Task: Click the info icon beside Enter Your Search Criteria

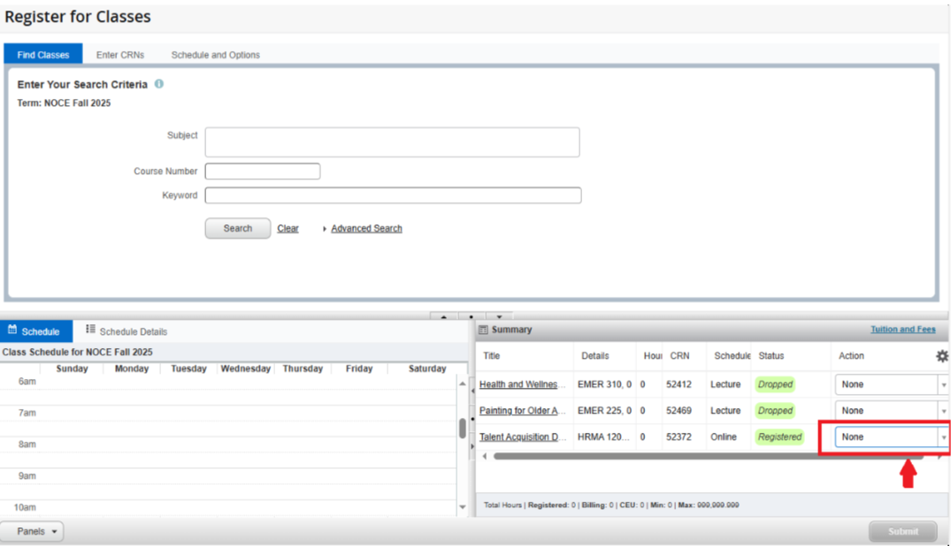Action: [x=159, y=84]
